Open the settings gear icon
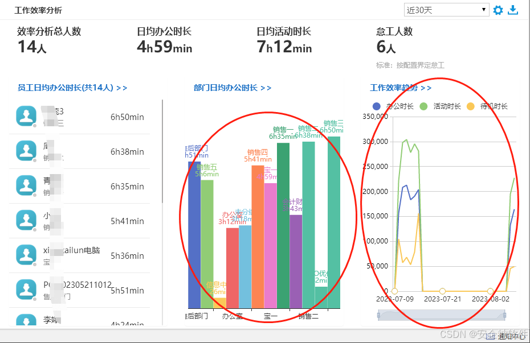The width and height of the screenshot is (530, 343). pyautogui.click(x=498, y=10)
